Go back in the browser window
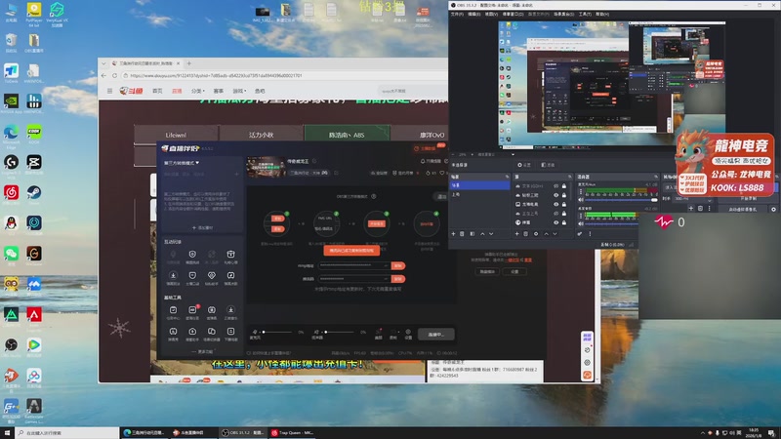781x439 pixels. pyautogui.click(x=103, y=76)
